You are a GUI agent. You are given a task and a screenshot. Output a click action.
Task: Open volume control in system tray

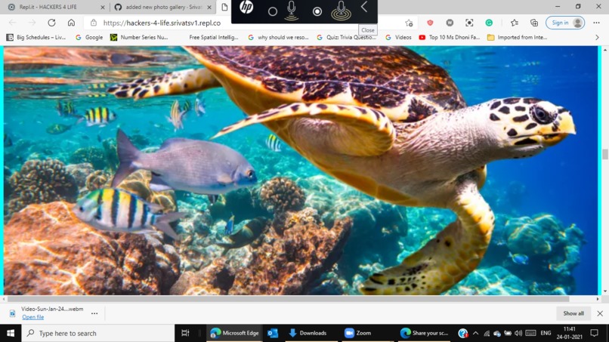518,333
